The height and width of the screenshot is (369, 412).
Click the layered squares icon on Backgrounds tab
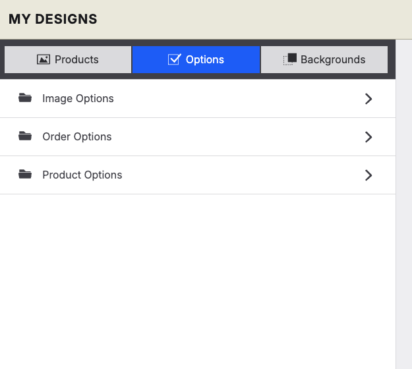click(x=290, y=59)
